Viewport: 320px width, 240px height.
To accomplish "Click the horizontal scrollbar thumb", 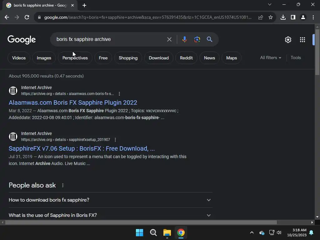I will click(141, 222).
